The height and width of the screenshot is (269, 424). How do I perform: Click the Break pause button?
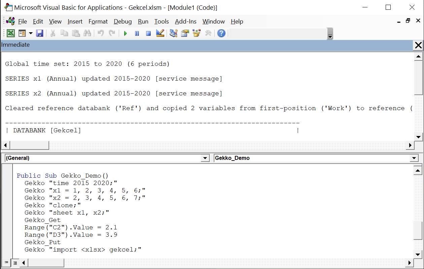(137, 33)
